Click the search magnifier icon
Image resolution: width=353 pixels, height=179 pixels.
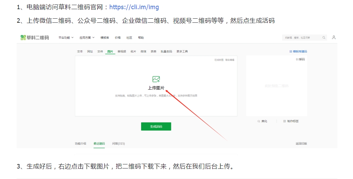coord(324,38)
